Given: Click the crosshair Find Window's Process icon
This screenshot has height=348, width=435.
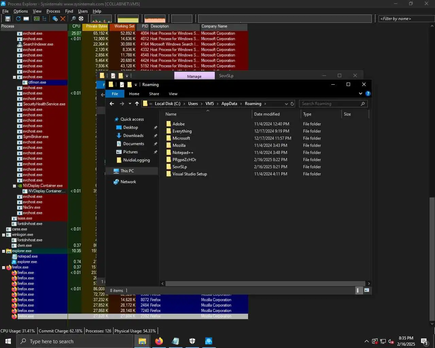Looking at the screenshot, I should click(x=81, y=19).
